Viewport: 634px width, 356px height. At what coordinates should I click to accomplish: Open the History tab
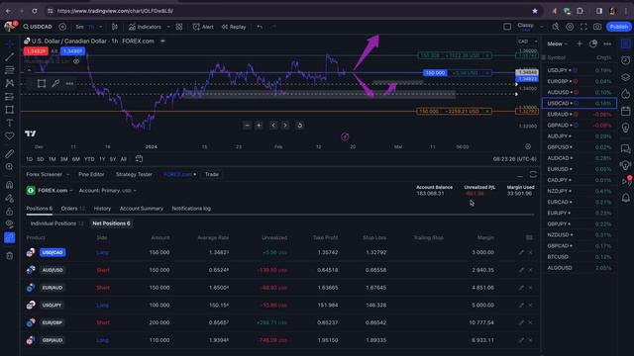(102, 209)
